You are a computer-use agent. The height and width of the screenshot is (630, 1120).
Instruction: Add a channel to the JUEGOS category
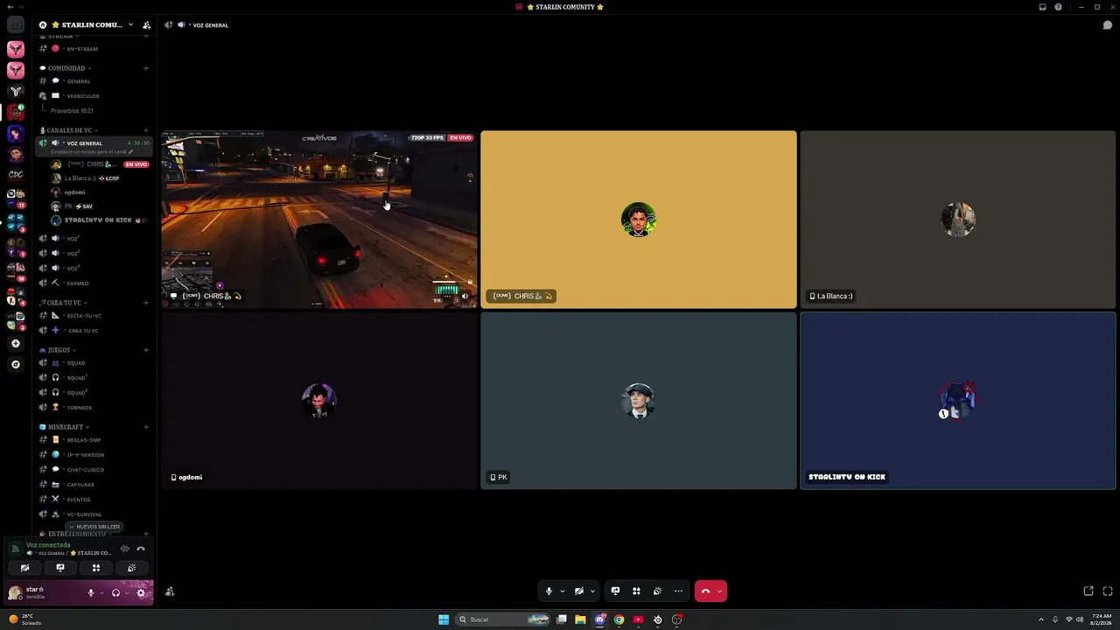point(146,350)
